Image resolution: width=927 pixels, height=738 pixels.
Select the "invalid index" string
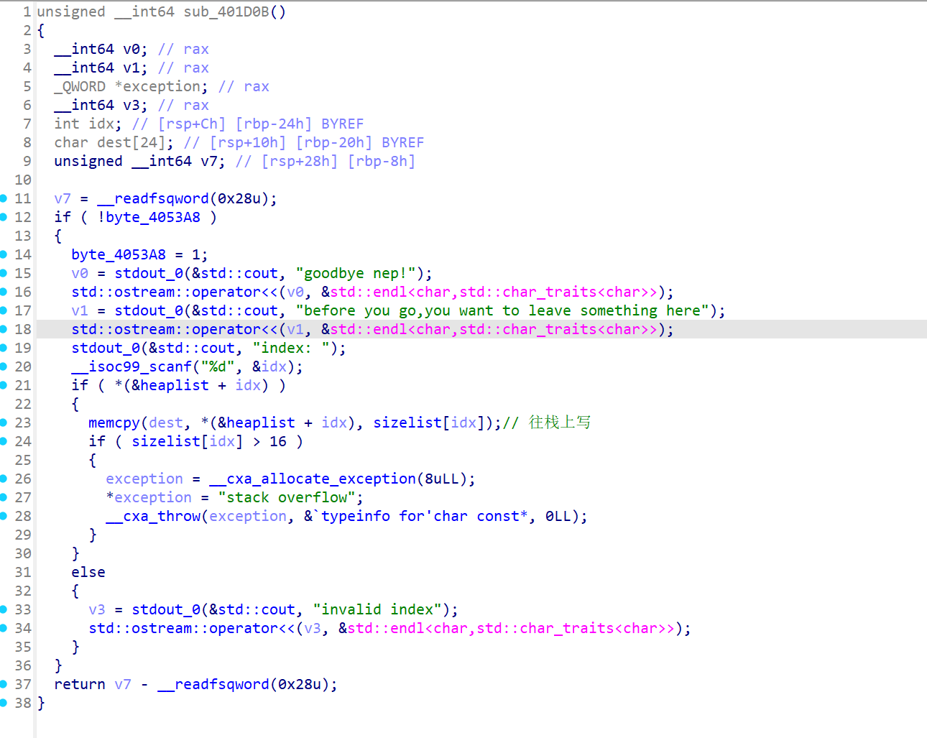(x=377, y=609)
